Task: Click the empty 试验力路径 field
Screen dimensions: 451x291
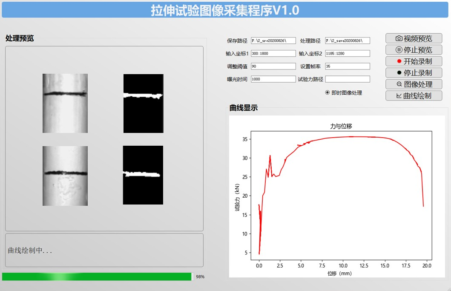Action: tap(347, 79)
